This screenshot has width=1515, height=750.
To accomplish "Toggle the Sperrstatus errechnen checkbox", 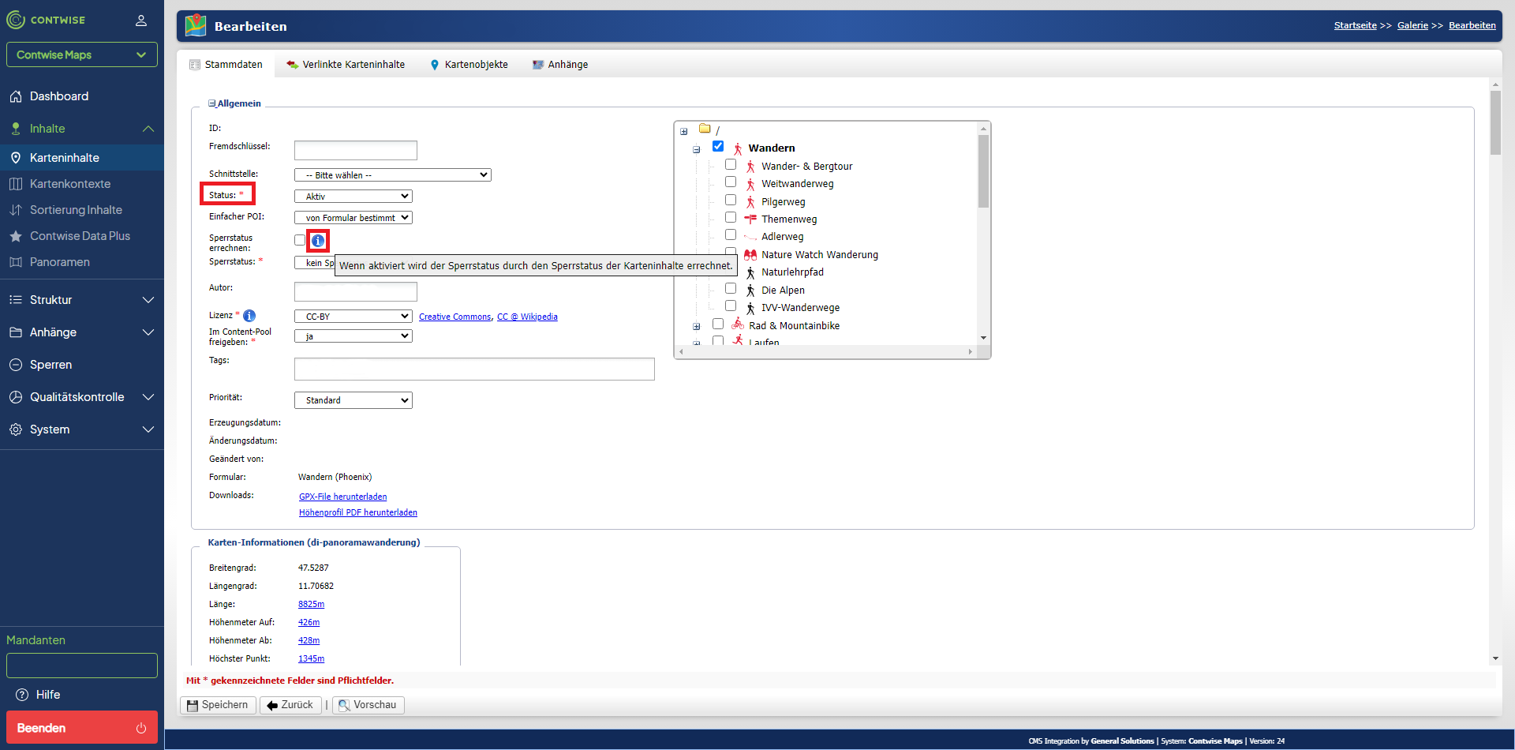I will (300, 240).
